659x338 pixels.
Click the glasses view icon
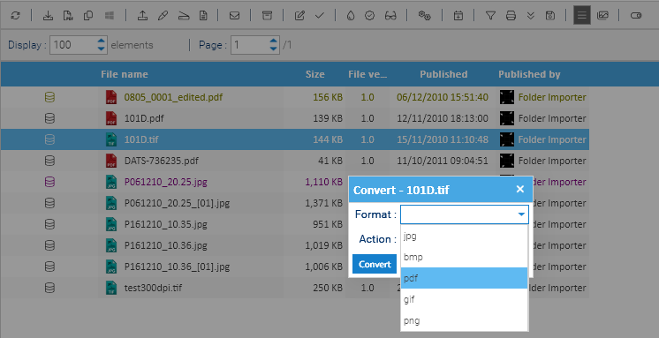[390, 16]
